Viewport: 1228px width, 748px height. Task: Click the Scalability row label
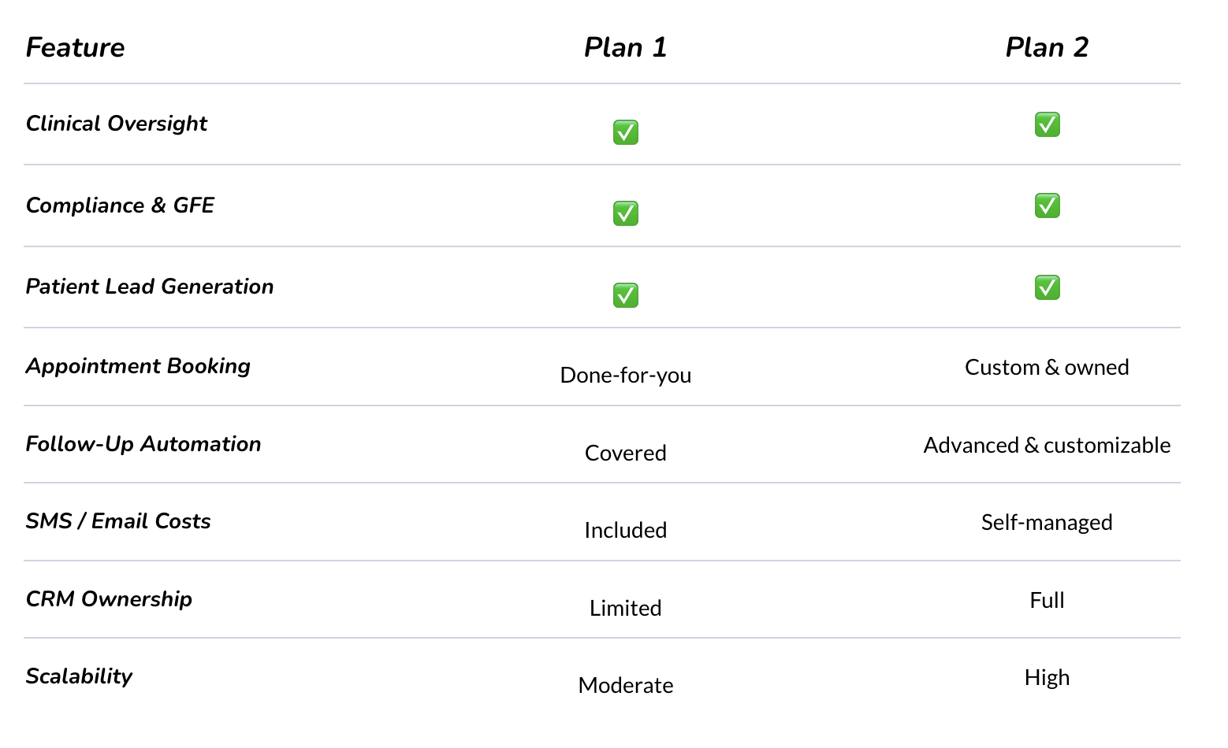click(x=79, y=676)
